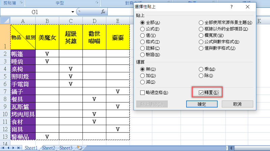Screen dimensions: 270x151
Task: Click the 雯雯 header cell
Action: (118, 37)
